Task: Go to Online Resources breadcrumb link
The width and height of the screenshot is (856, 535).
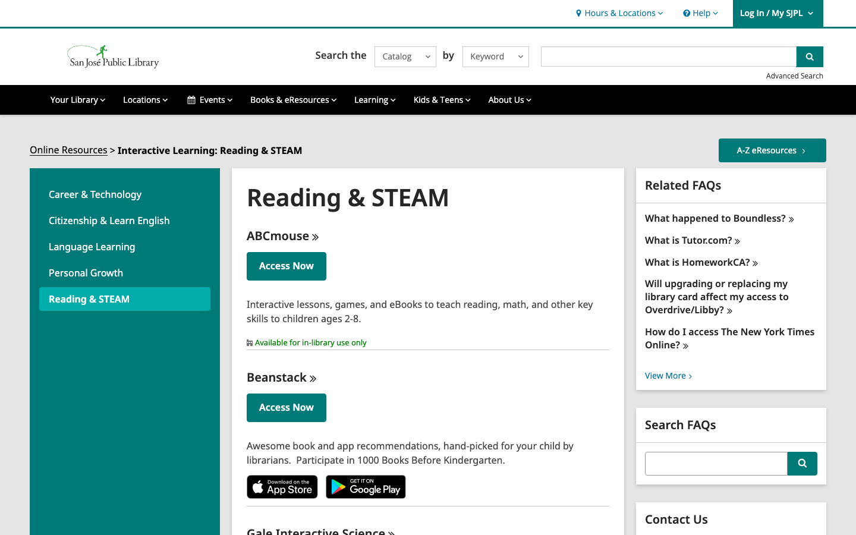Action: 68,150
